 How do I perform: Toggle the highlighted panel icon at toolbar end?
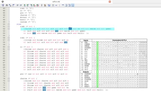73,5
